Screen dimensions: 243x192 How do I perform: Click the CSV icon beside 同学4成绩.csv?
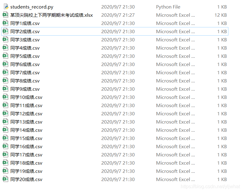(x=5, y=48)
